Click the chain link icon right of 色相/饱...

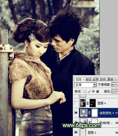tap(117, 123)
